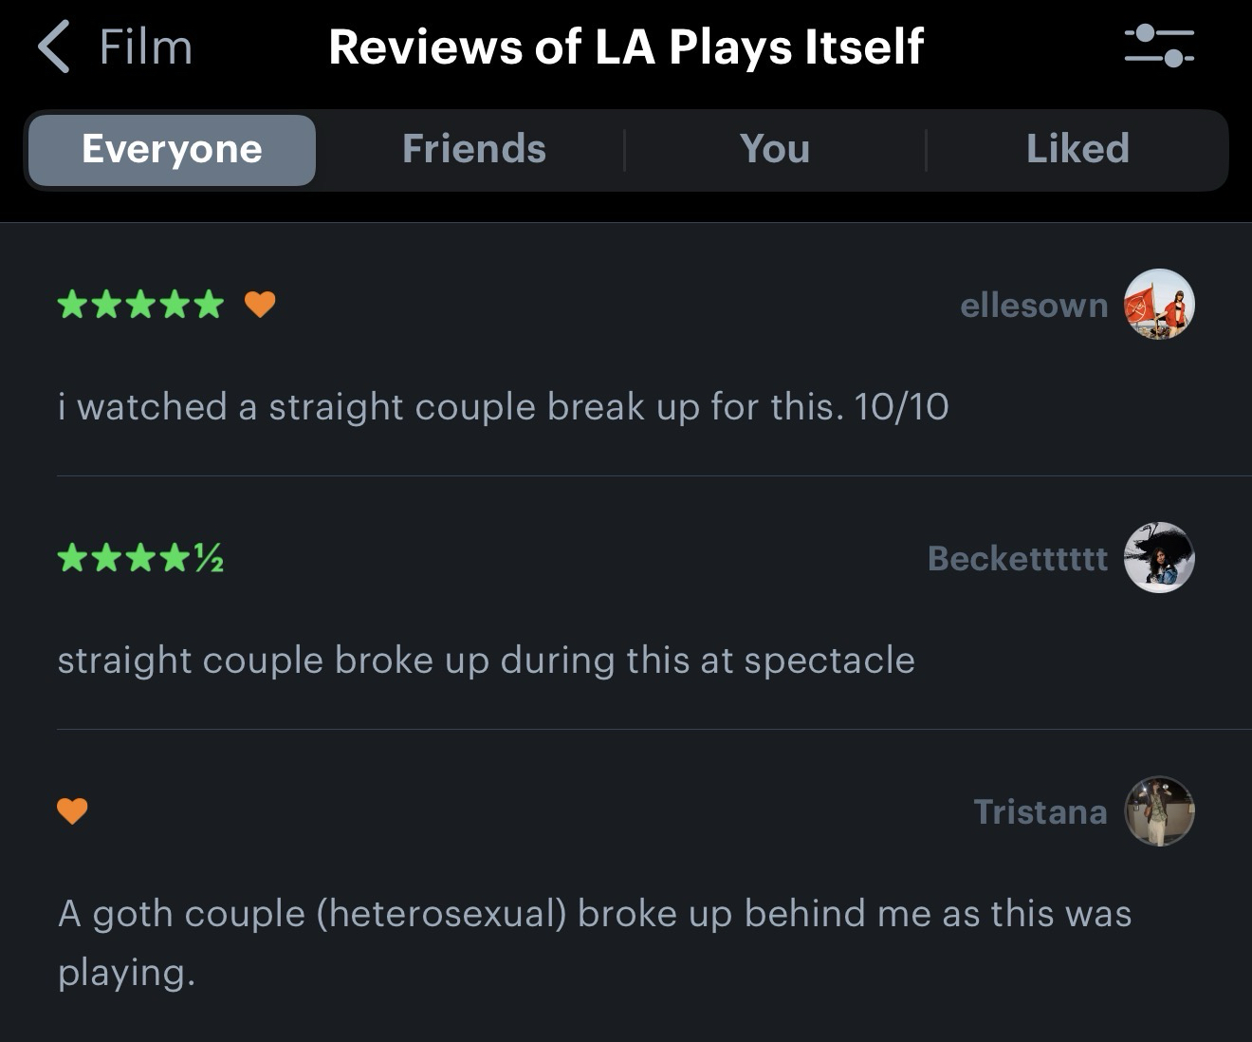Open Beckettttttt's profile avatar

pos(1159,558)
